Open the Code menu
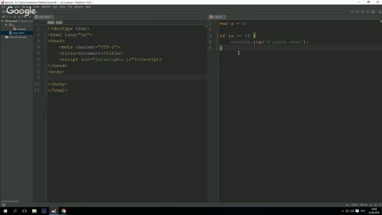The width and height of the screenshot is (382, 215). 36,7
